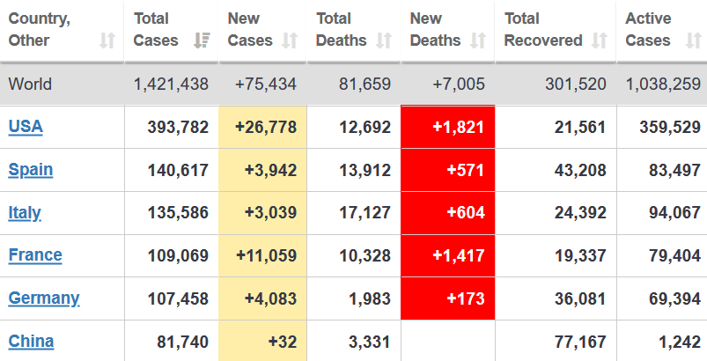This screenshot has width=707, height=361.
Task: Visit the China country link
Action: pyautogui.click(x=31, y=342)
